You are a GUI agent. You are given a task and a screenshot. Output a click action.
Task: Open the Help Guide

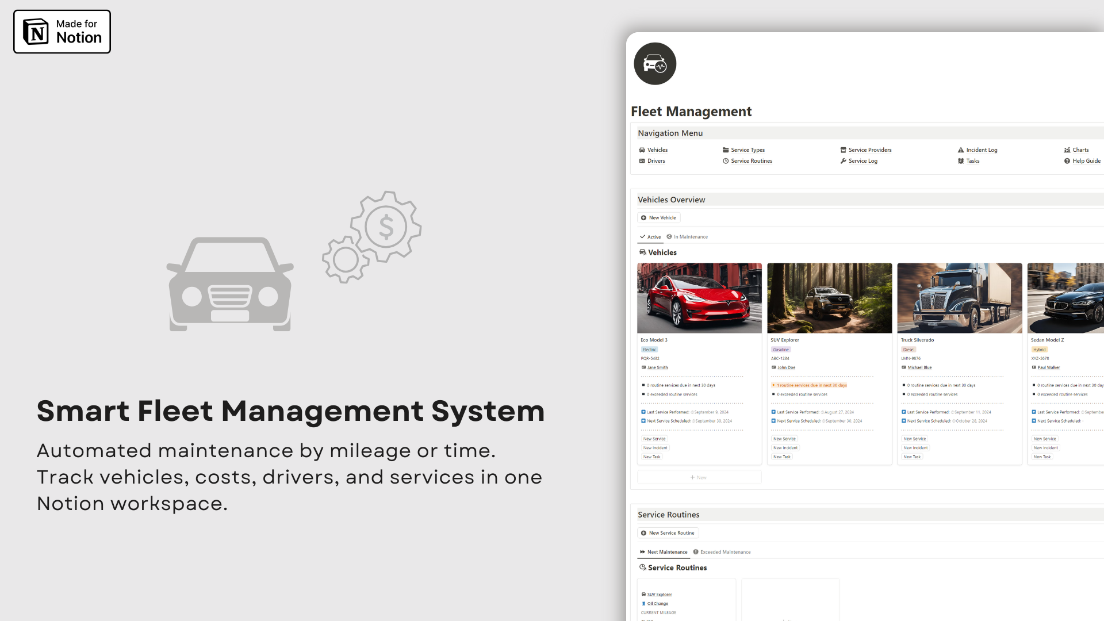click(x=1086, y=161)
